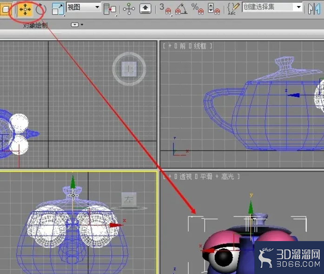Select the black eye pupil in 透视 viewport

(224, 257)
